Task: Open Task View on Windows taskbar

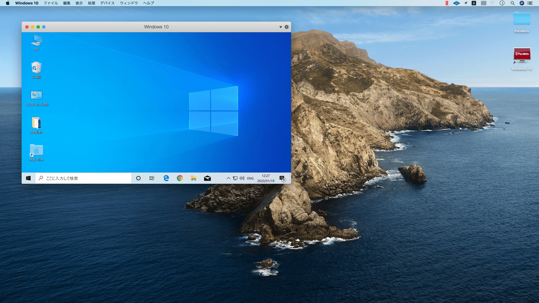Action: point(152,178)
